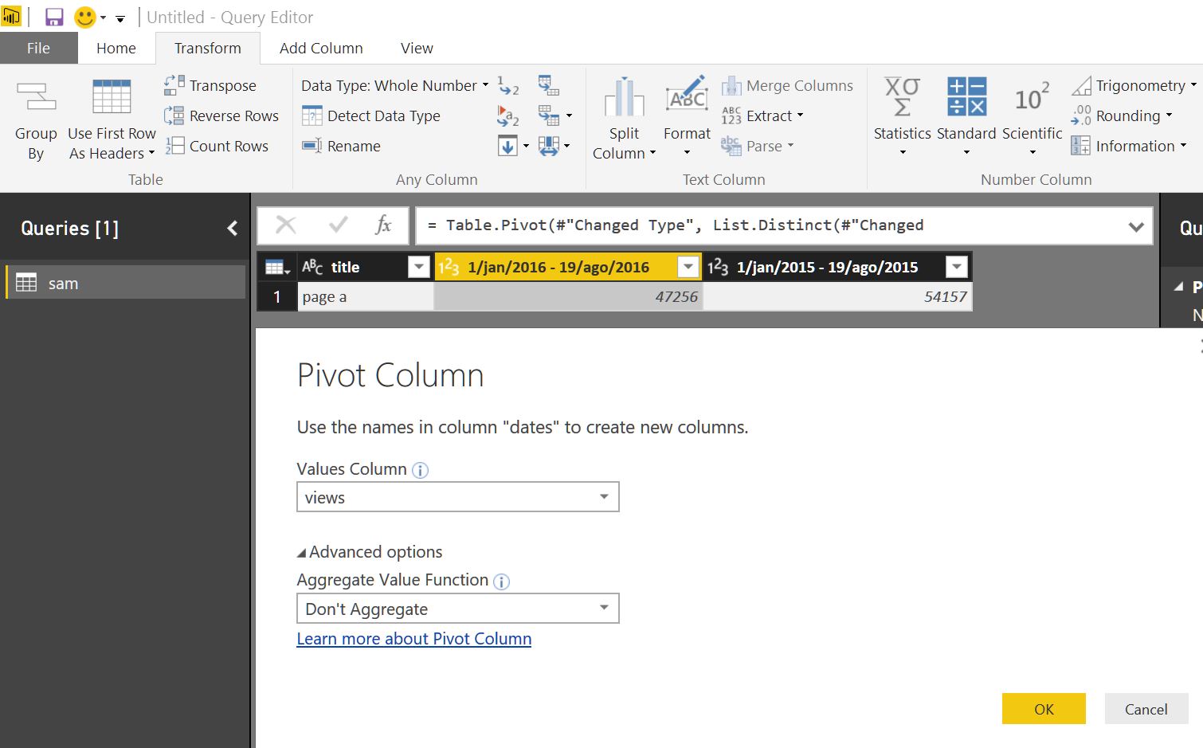Viewport: 1203px width, 748px height.
Task: Click the smiley feedback icon
Action: 85,17
